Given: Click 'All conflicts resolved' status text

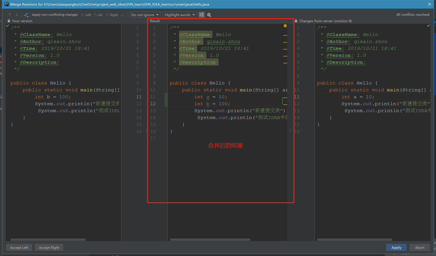Looking at the screenshot, I should click(x=413, y=15).
